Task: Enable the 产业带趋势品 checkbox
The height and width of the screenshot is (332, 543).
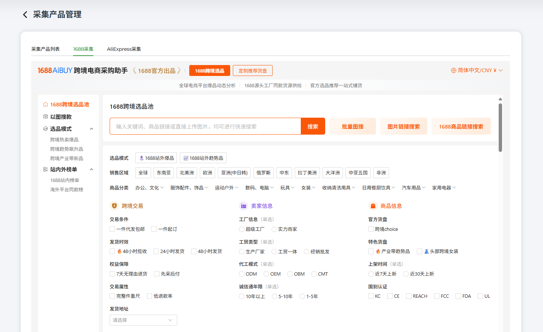Action: click(371, 251)
